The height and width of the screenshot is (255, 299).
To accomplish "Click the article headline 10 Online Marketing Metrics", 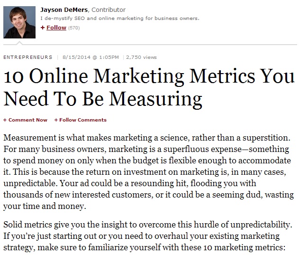I will (x=150, y=87).
